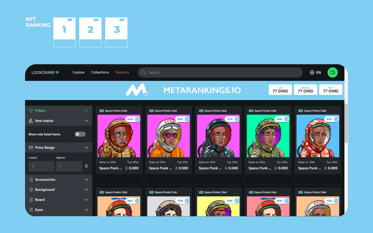The width and height of the screenshot is (373, 233).
Task: Click the search magnifier icon
Action: coord(144,73)
